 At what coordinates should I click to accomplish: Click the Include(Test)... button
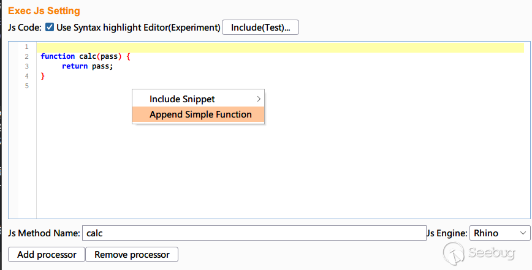click(260, 28)
